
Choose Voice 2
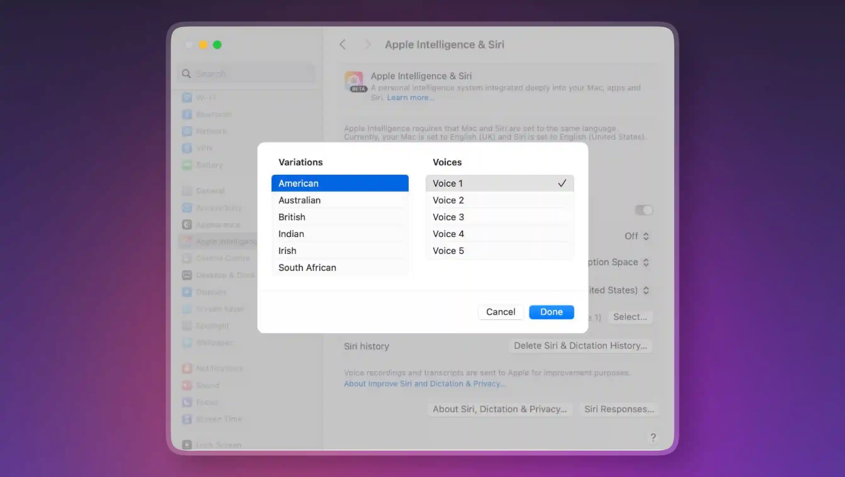pos(500,200)
